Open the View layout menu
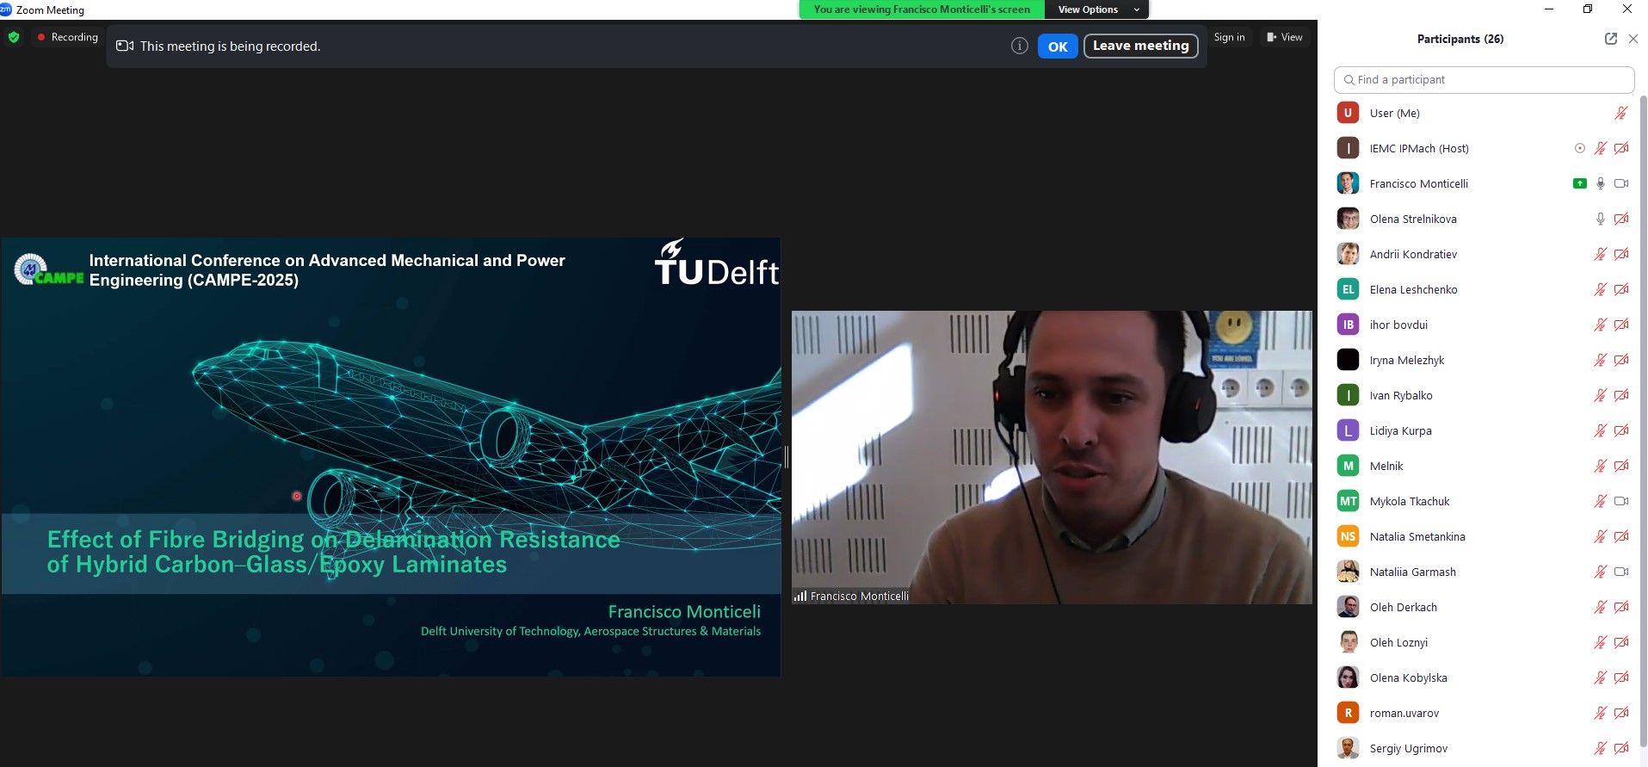The width and height of the screenshot is (1648, 767). pos(1285,37)
